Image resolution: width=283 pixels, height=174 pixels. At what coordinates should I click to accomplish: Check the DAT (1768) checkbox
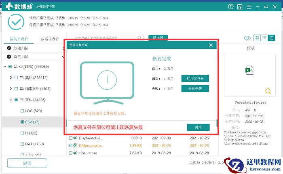point(22,144)
